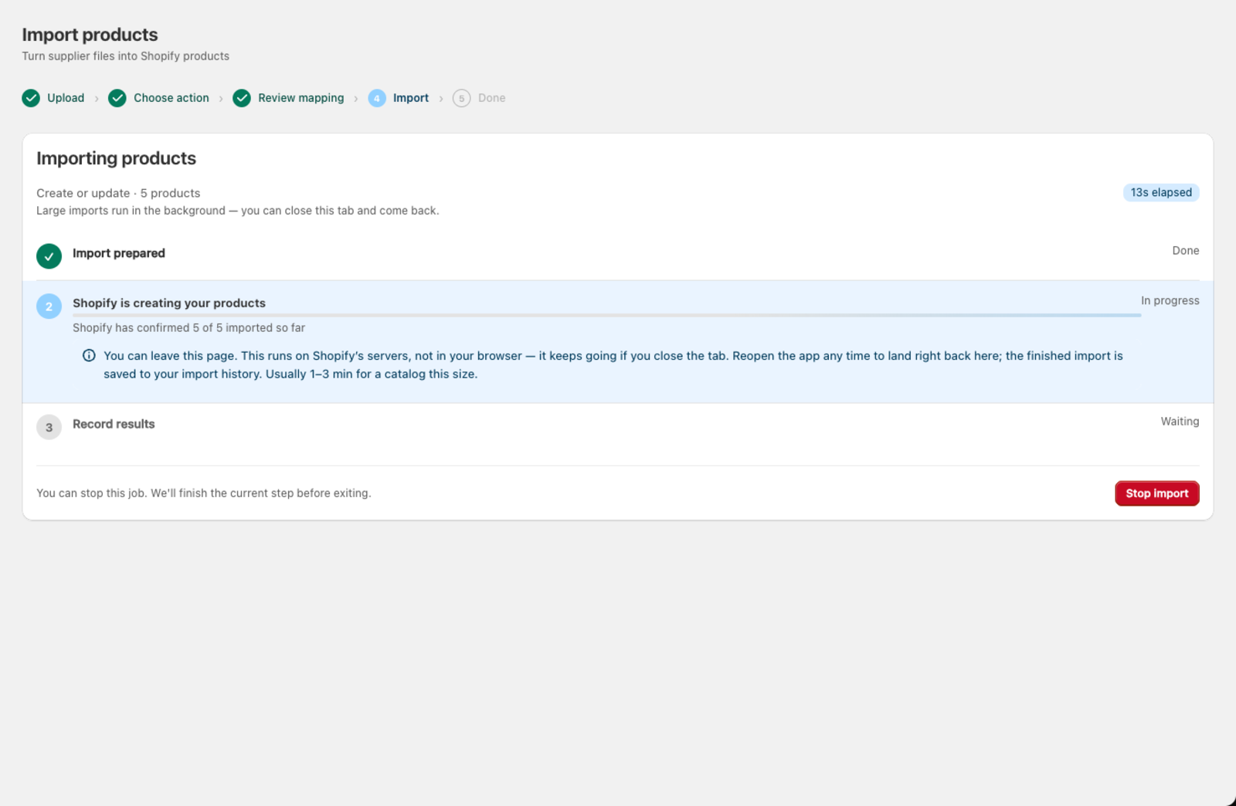Click the 'Create or update · 5 products' text
Viewport: 1236px width, 806px height.
(x=118, y=193)
